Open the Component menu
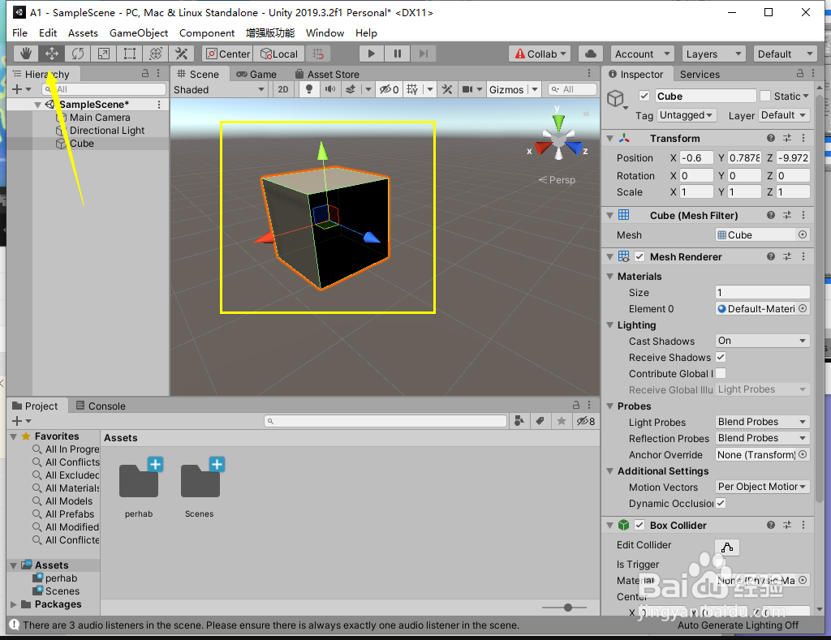831x640 pixels. tap(207, 32)
